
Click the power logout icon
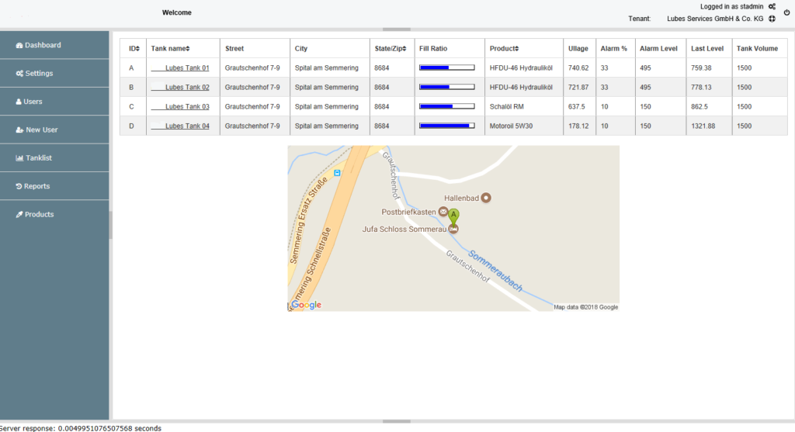click(787, 12)
